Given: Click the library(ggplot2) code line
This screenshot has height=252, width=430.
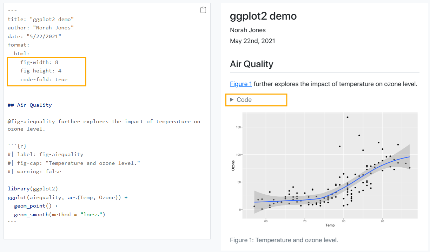Looking at the screenshot, I should tap(33, 189).
